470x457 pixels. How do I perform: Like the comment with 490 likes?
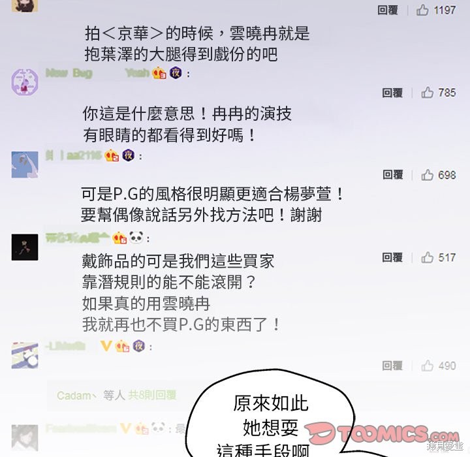(x=427, y=366)
